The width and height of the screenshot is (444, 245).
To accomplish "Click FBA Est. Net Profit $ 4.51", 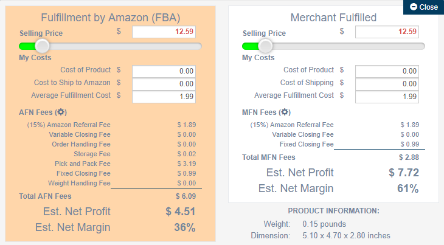I will 181,212.
